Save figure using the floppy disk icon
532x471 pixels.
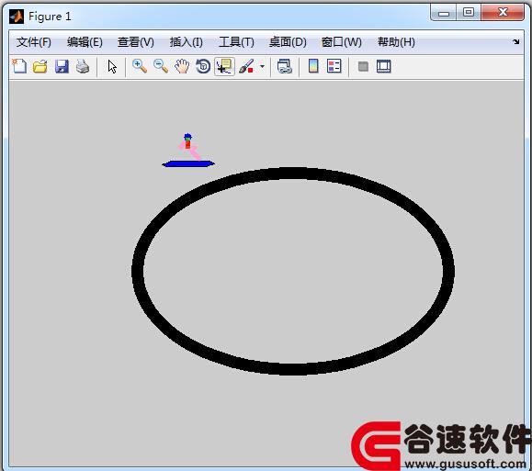tap(62, 66)
